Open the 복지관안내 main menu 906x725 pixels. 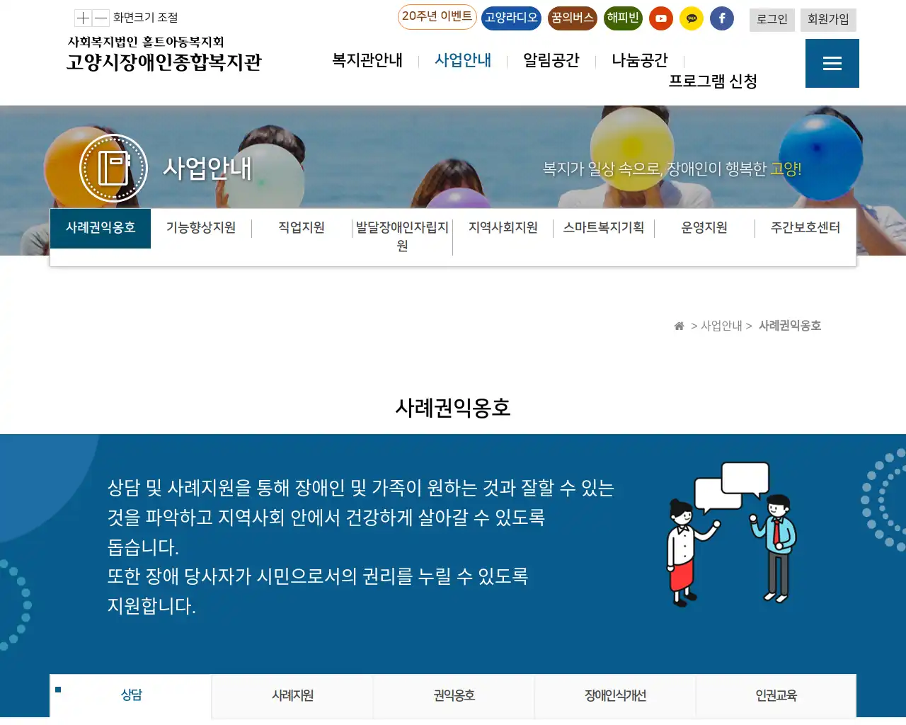[367, 60]
